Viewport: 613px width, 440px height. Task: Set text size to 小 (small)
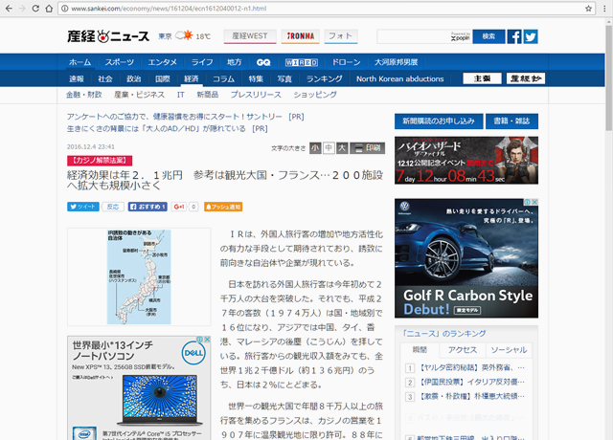(315, 148)
